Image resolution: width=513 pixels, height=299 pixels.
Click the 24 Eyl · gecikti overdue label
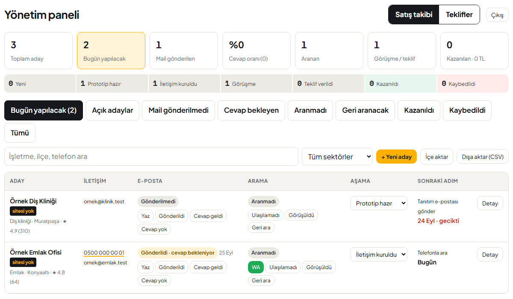coord(438,221)
